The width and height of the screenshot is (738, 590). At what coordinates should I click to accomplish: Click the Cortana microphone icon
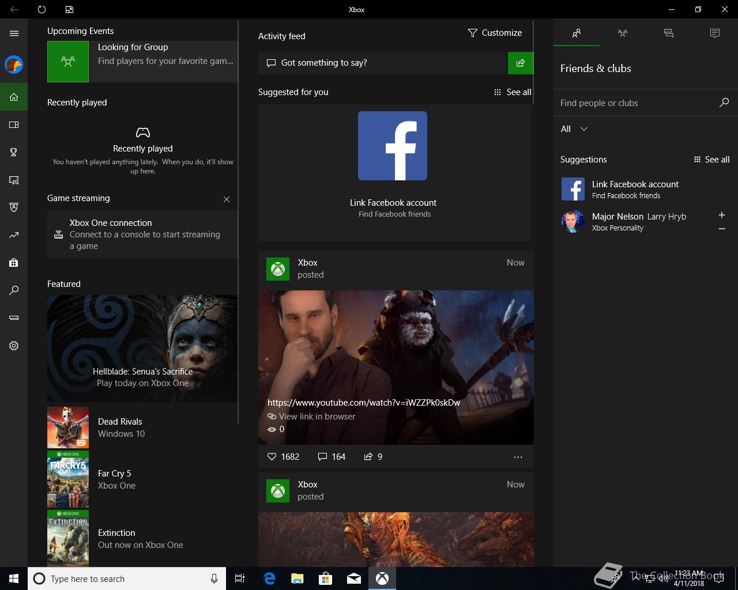[x=214, y=578]
